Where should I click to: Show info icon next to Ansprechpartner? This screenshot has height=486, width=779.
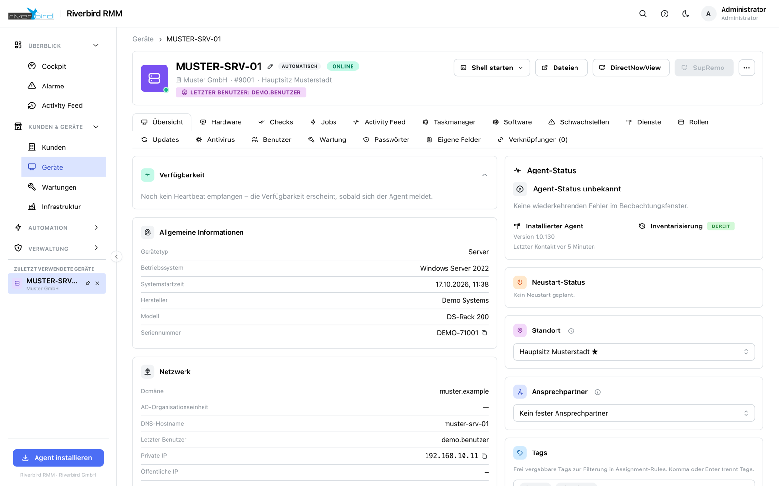coord(598,392)
